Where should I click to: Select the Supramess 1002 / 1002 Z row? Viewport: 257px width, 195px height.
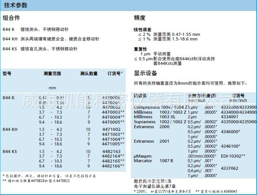[195, 122]
